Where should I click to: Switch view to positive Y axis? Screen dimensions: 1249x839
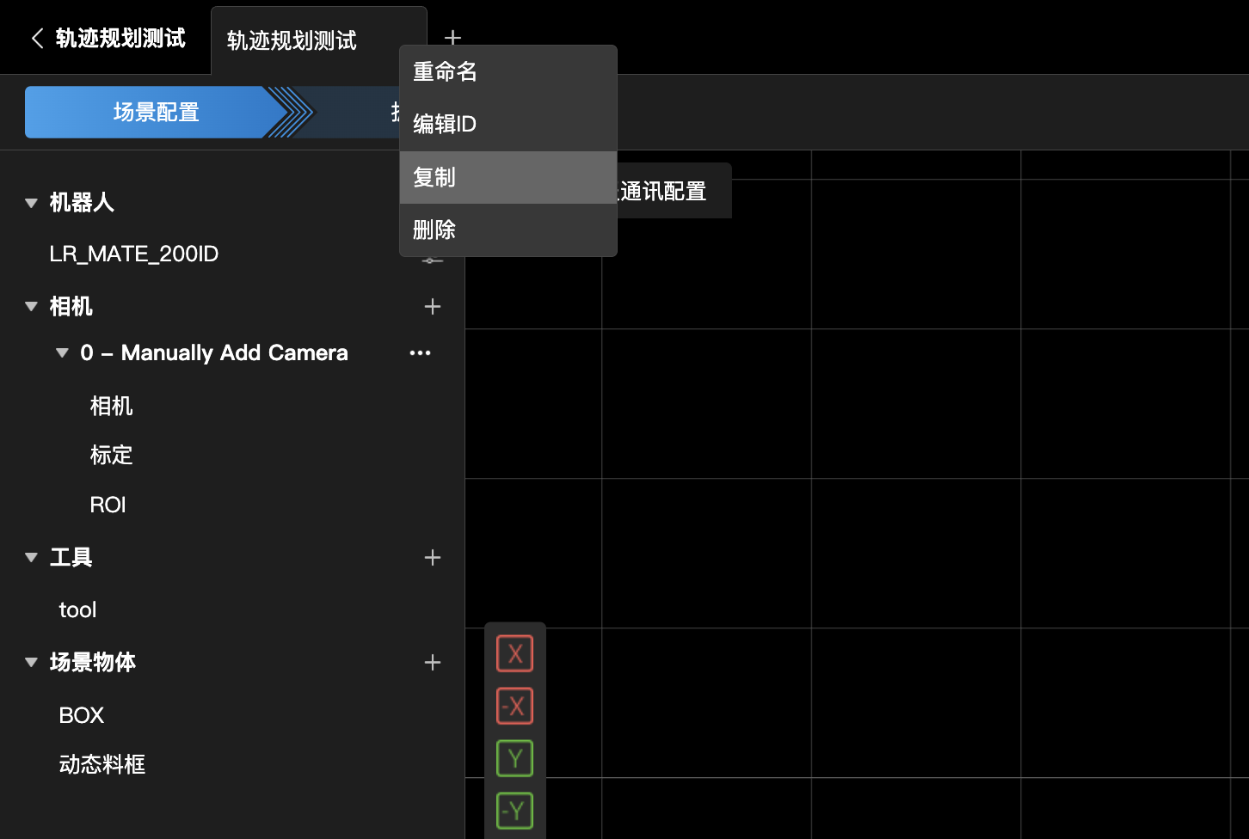pyautogui.click(x=514, y=759)
